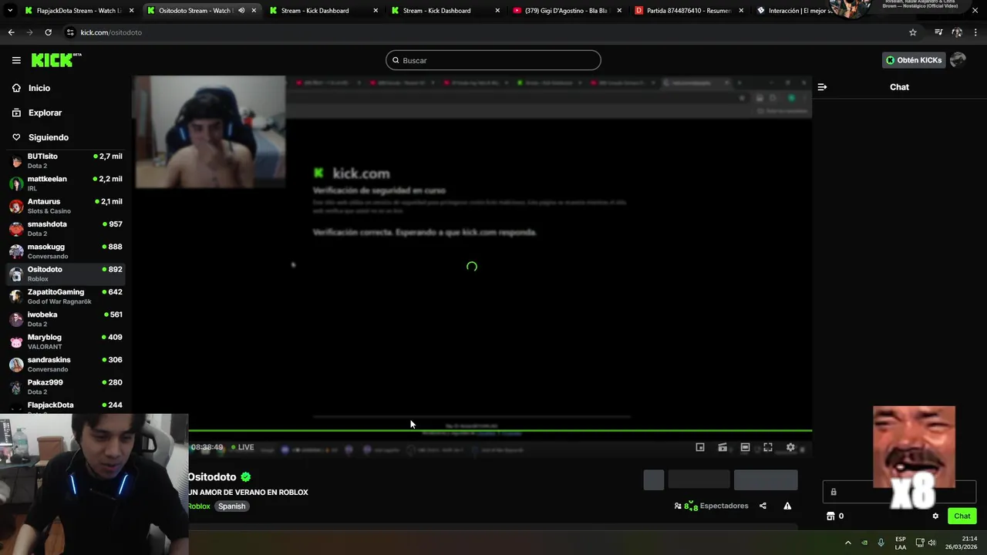Open iwobeka Dota 2 channel
Screen dimensions: 987x555
pos(67,318)
